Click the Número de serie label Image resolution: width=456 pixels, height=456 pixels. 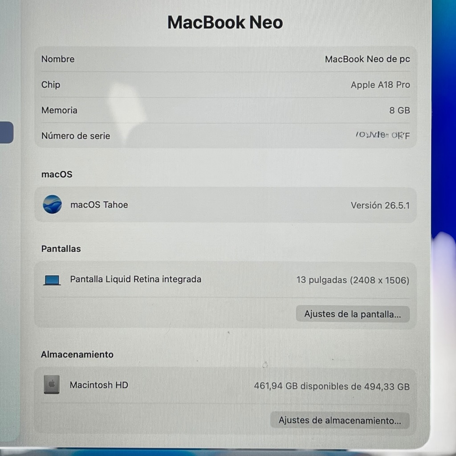coord(76,136)
